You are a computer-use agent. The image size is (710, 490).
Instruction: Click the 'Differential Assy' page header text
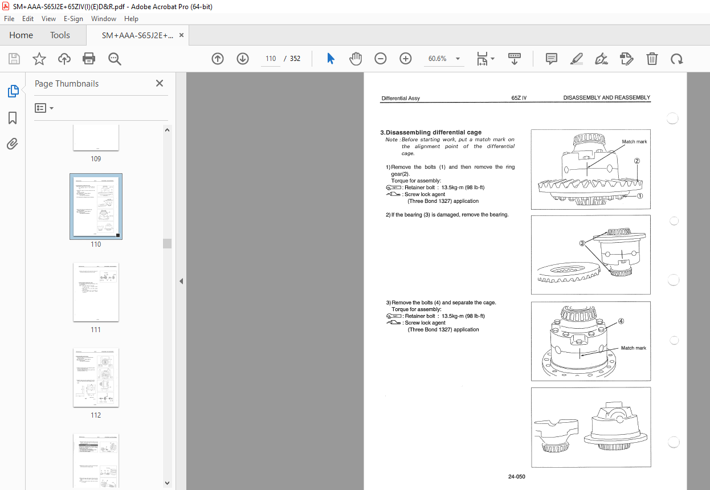click(x=401, y=98)
